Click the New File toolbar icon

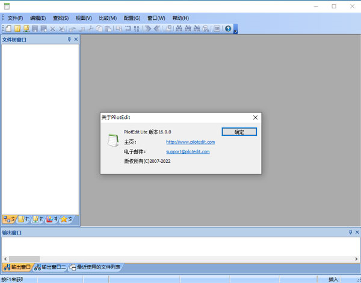[8, 28]
